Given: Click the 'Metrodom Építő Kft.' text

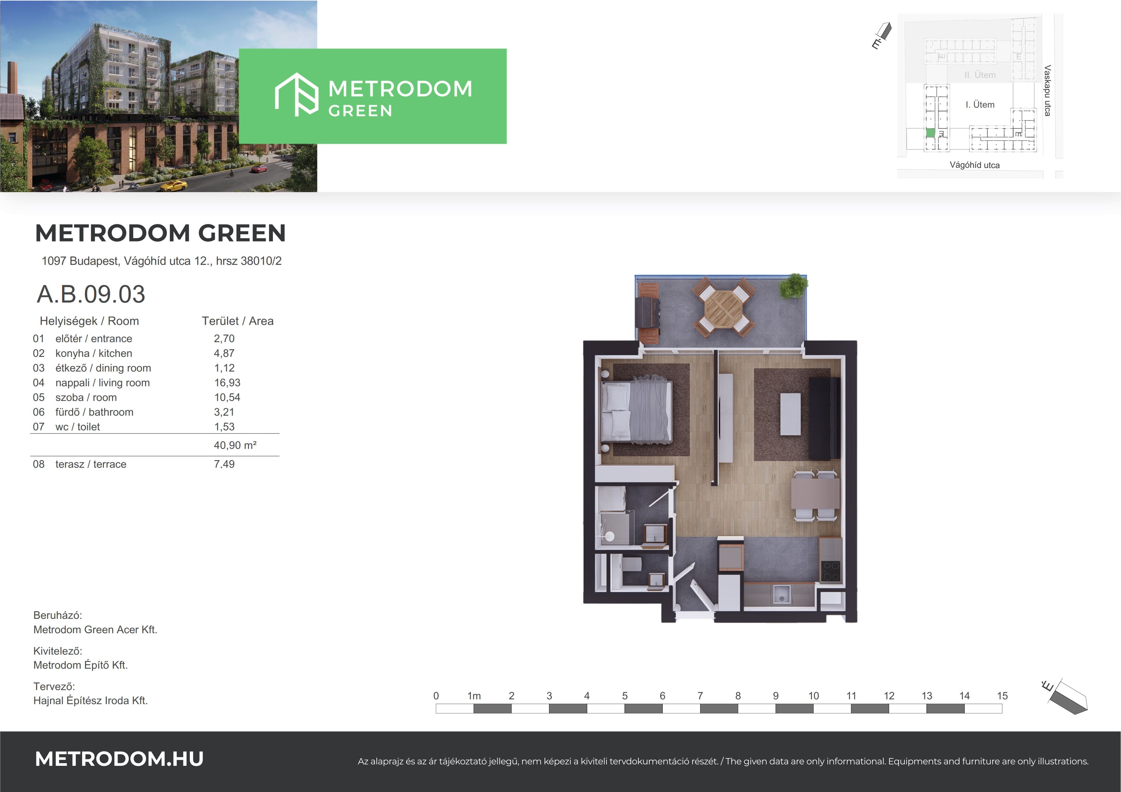Looking at the screenshot, I should click(x=81, y=665).
